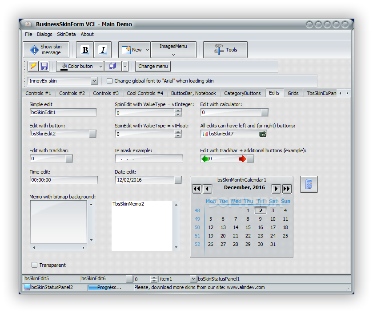Click the red right arrow in trackbar edit
The height and width of the screenshot is (313, 373).
(243, 158)
